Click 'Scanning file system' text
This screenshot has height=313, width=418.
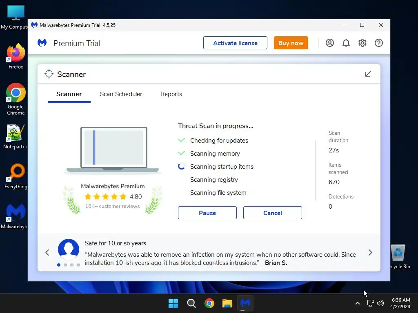coord(218,193)
